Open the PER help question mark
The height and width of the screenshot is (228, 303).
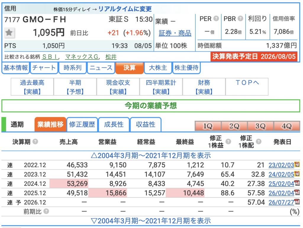coord(216,19)
